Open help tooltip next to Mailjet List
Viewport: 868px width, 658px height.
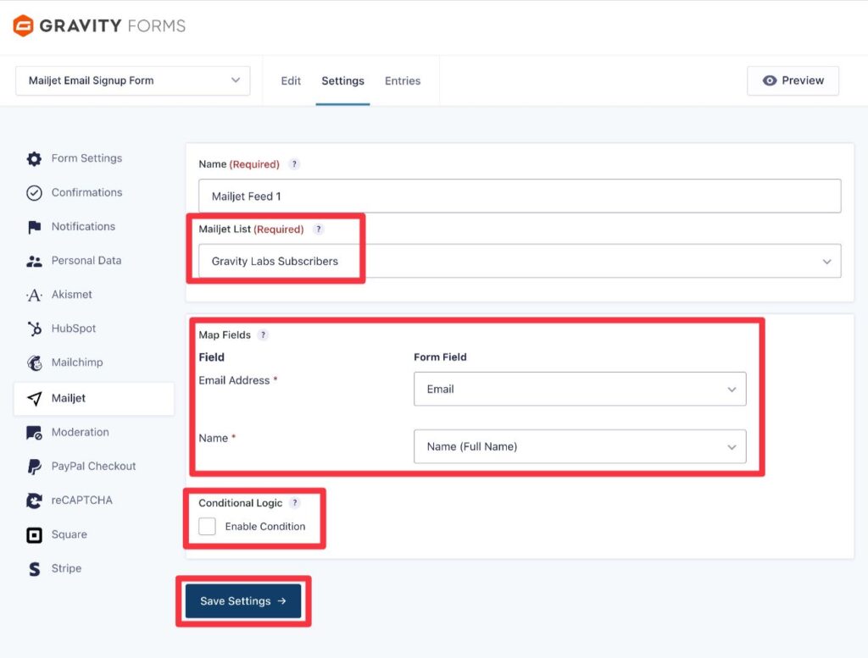319,229
